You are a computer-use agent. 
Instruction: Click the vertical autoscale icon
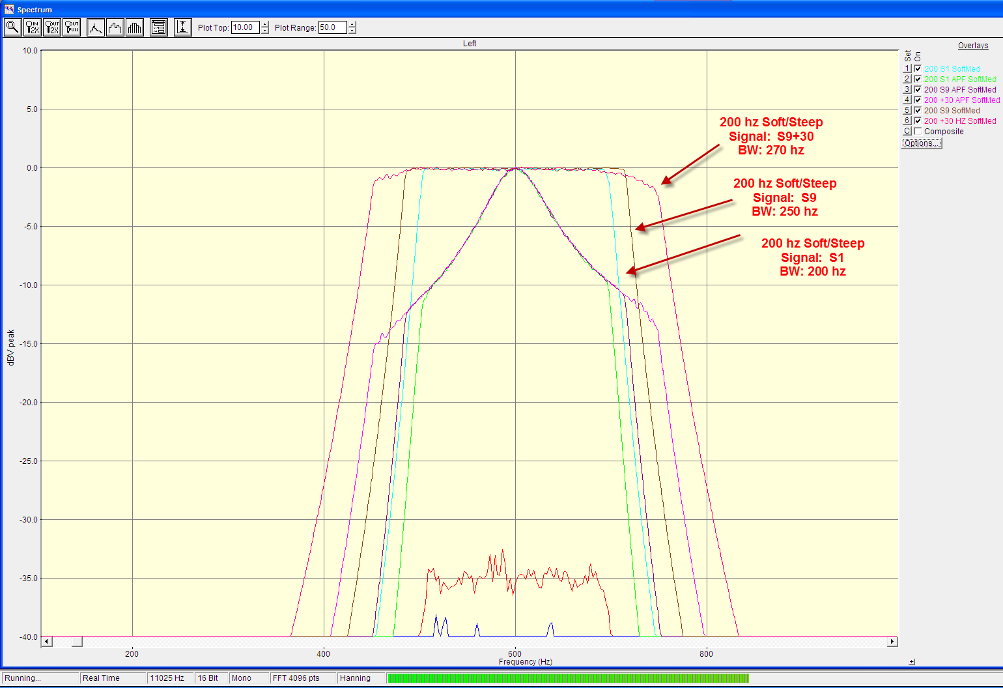point(183,27)
